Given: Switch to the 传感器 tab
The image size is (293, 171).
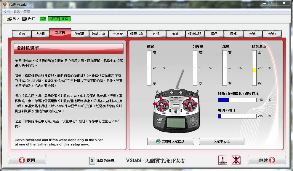Looking at the screenshot, I should pyautogui.click(x=79, y=34).
